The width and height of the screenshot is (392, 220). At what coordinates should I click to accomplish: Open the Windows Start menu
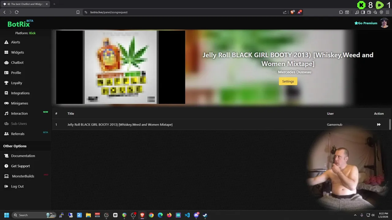6,215
